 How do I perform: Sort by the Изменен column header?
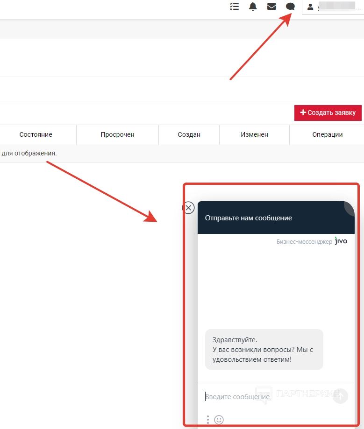tap(255, 134)
